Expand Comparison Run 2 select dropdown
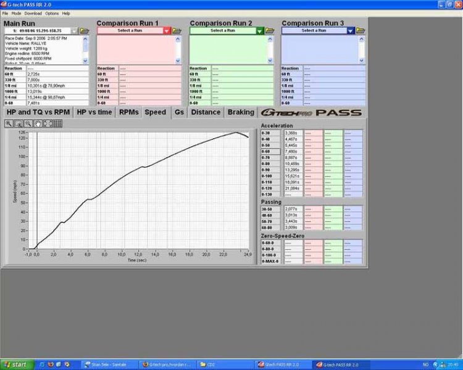This screenshot has width=463, height=370. [259, 30]
